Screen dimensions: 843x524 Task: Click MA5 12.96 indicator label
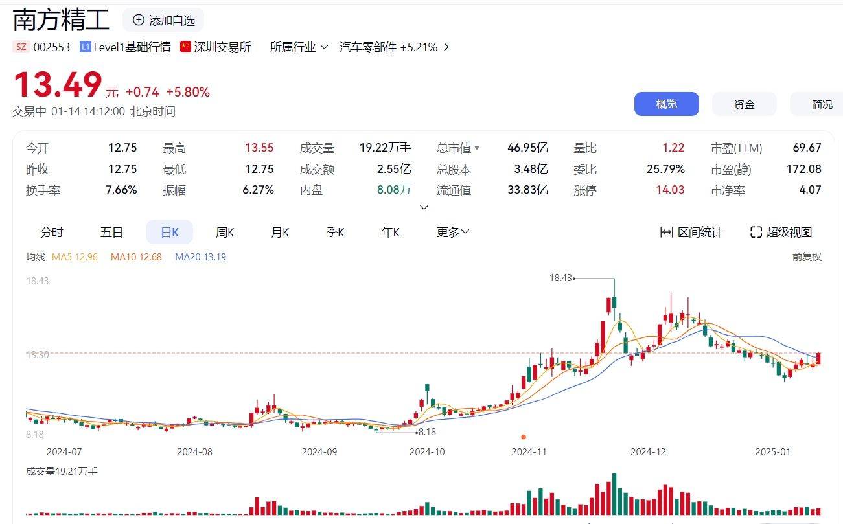(75, 257)
